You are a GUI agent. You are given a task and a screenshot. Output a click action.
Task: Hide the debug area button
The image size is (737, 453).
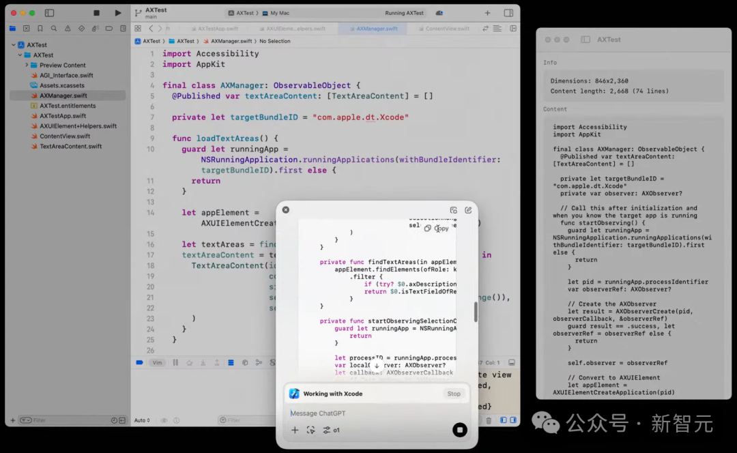point(512,363)
